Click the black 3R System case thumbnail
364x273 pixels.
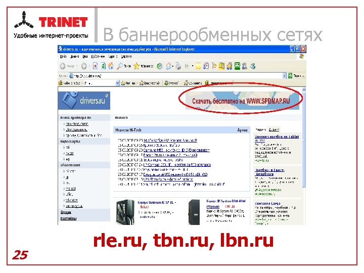194,212
